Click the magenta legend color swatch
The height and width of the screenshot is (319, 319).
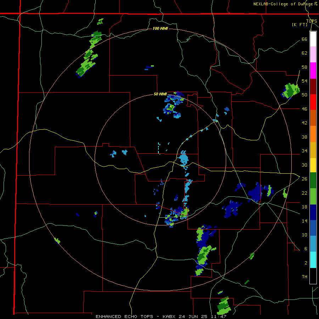click(x=313, y=71)
